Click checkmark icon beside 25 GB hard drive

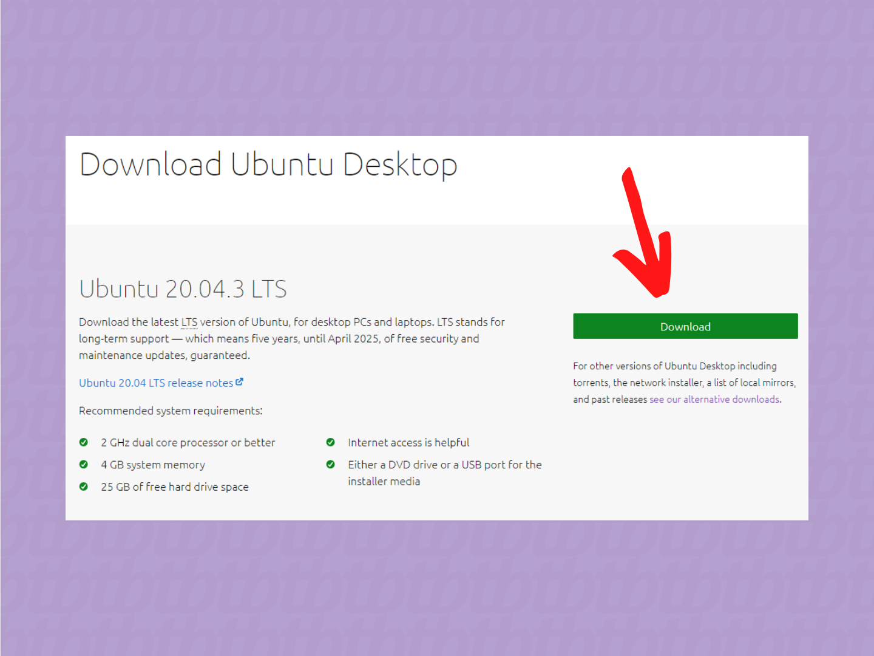click(84, 487)
